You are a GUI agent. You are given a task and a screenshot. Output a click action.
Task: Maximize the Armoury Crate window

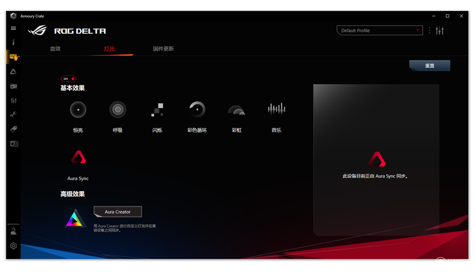click(448, 16)
